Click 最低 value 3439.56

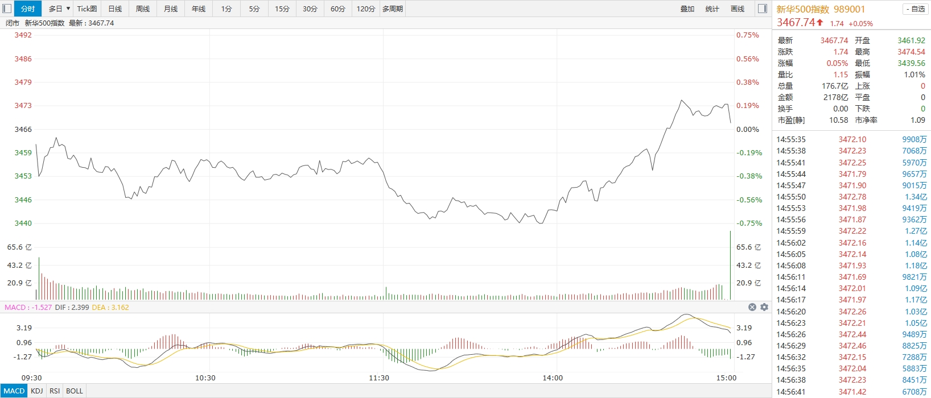point(912,63)
